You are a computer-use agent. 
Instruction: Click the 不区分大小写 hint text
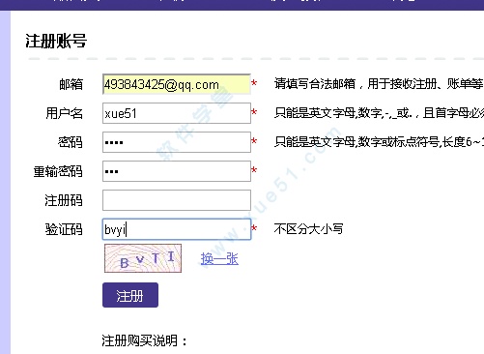click(x=308, y=229)
